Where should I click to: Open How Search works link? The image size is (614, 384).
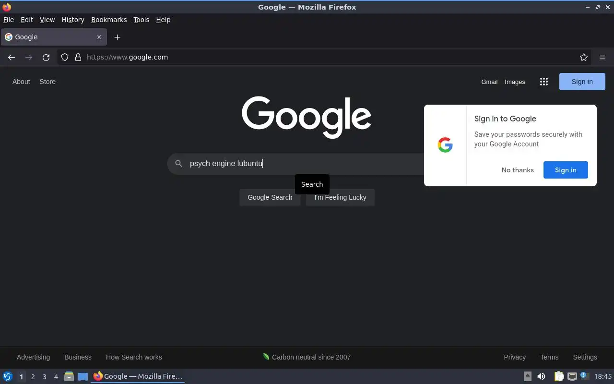134,357
